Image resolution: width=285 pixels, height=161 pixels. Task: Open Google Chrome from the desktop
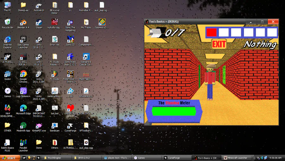pyautogui.click(x=23, y=77)
